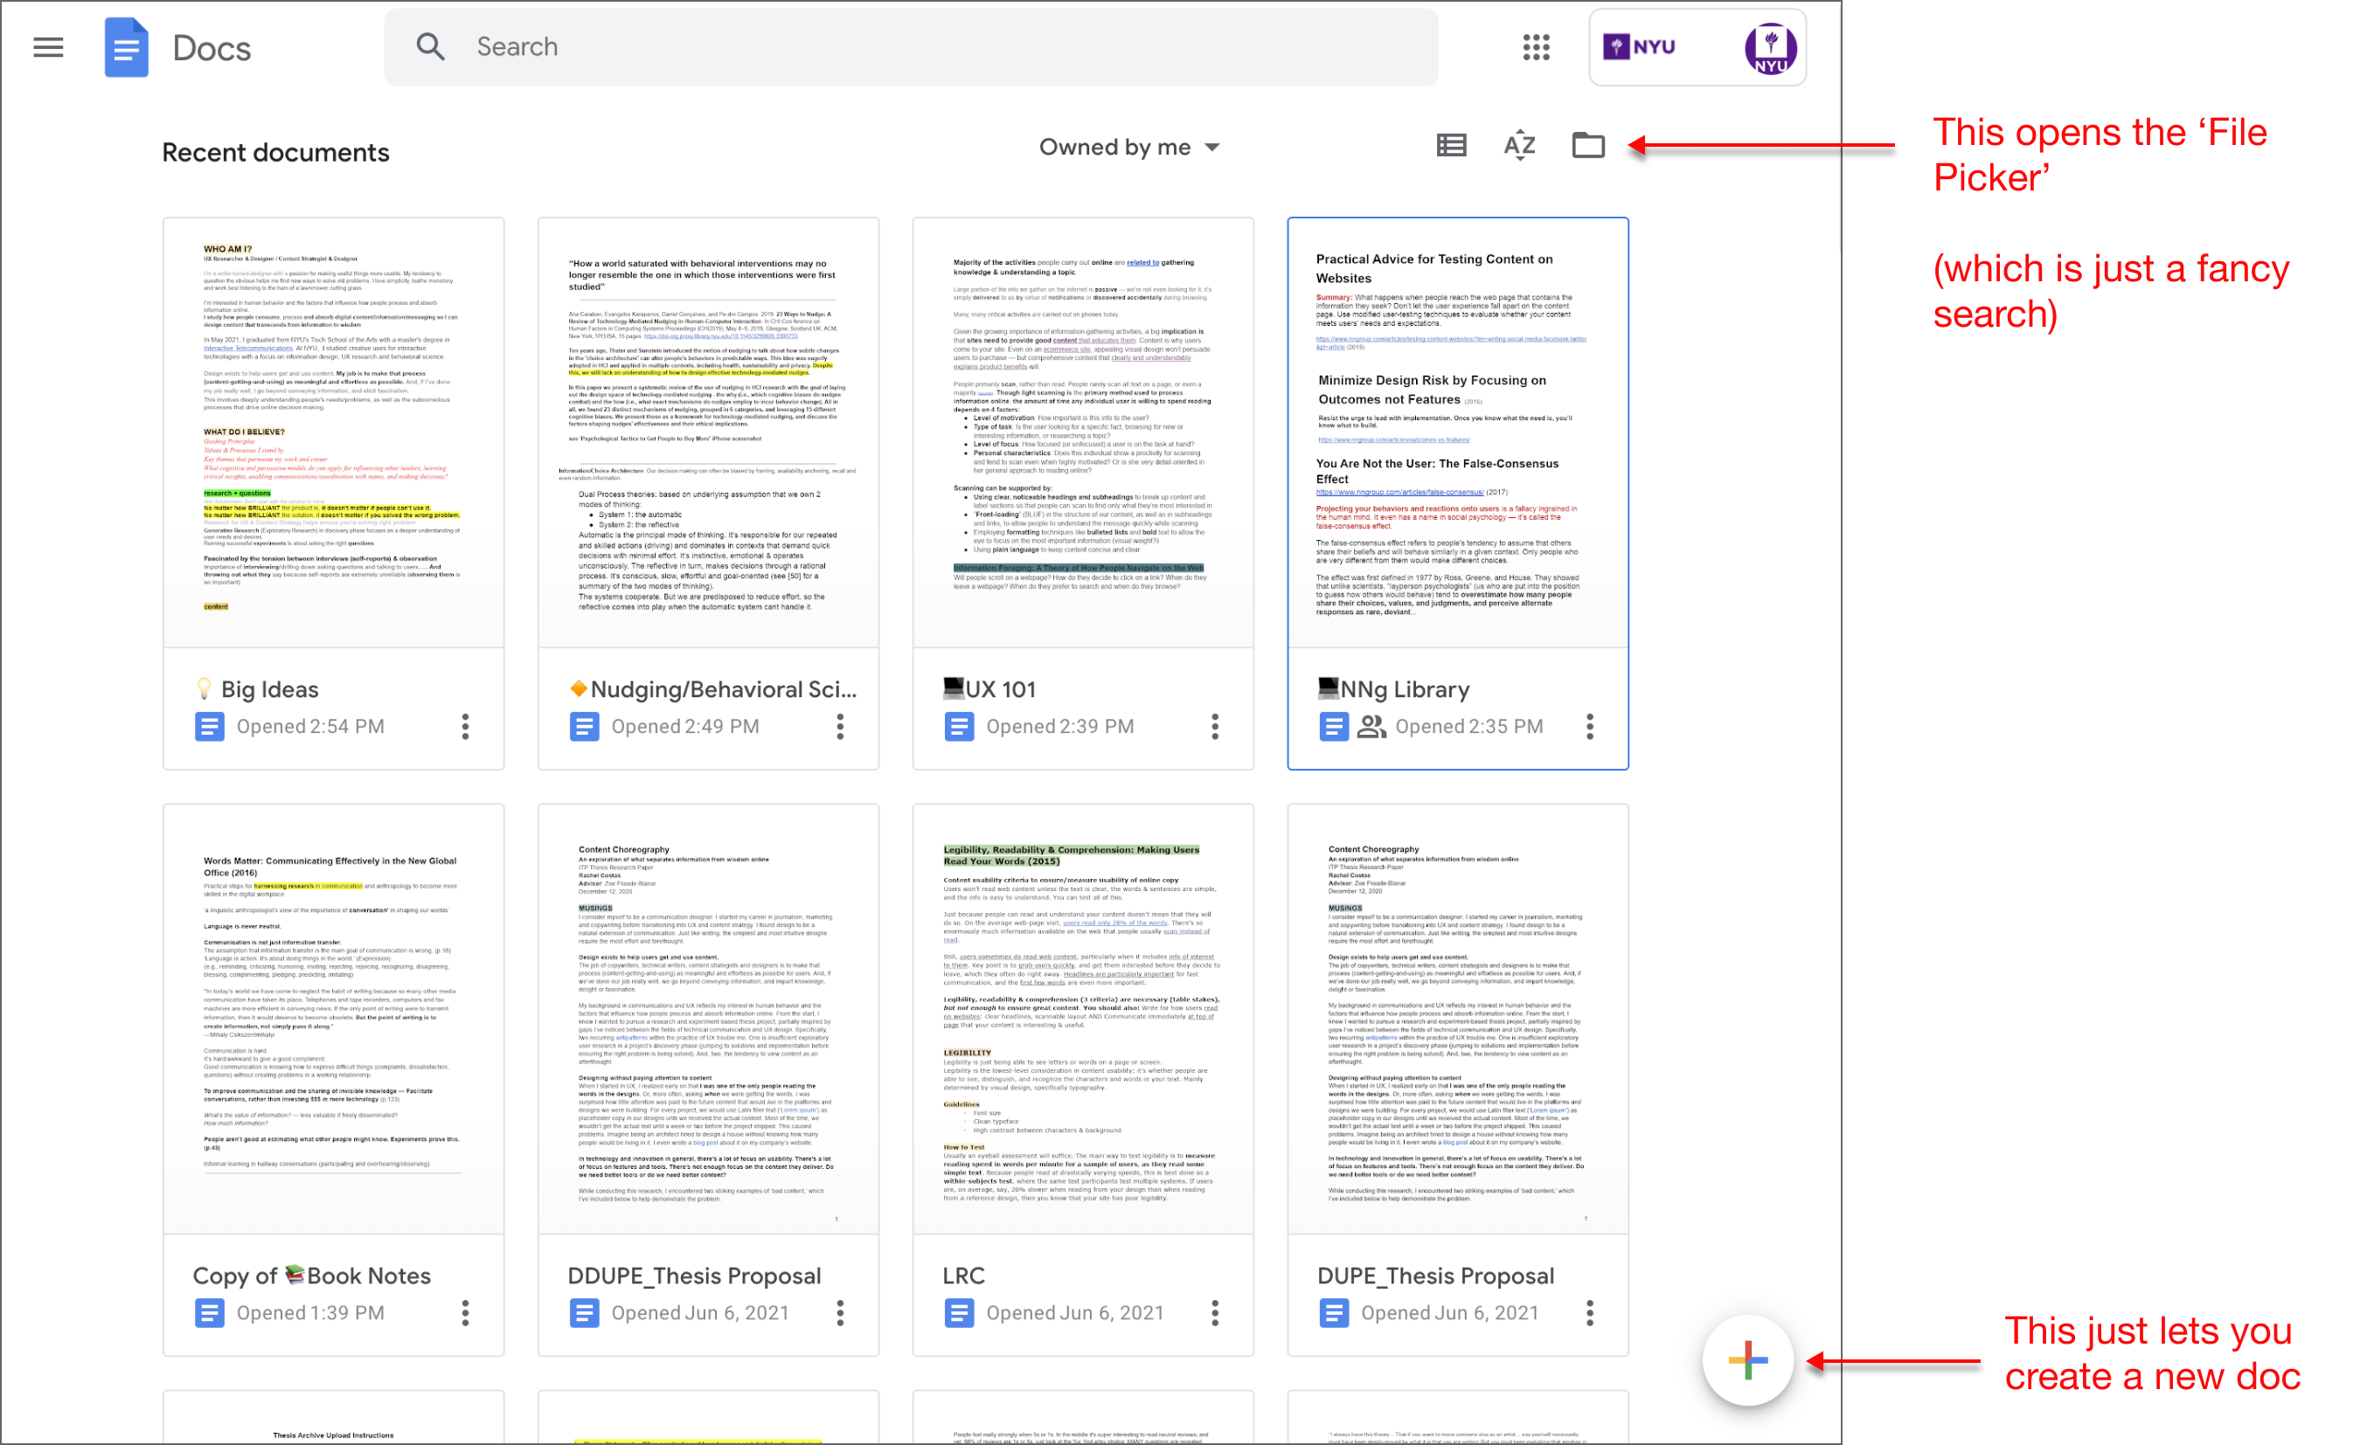Switch to list view layout
The height and width of the screenshot is (1445, 2374).
pyautogui.click(x=1451, y=146)
